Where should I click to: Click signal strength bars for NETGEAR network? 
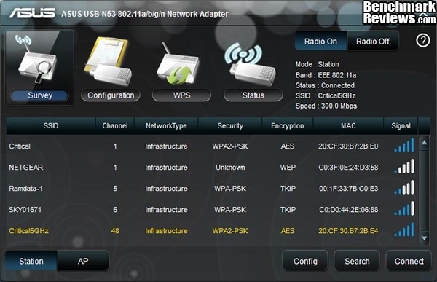tap(404, 166)
